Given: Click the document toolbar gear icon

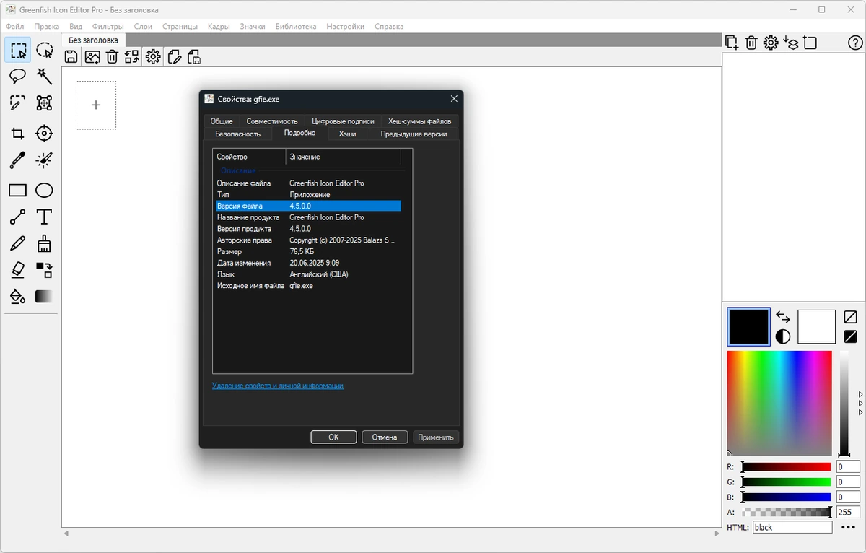Looking at the screenshot, I should point(153,57).
